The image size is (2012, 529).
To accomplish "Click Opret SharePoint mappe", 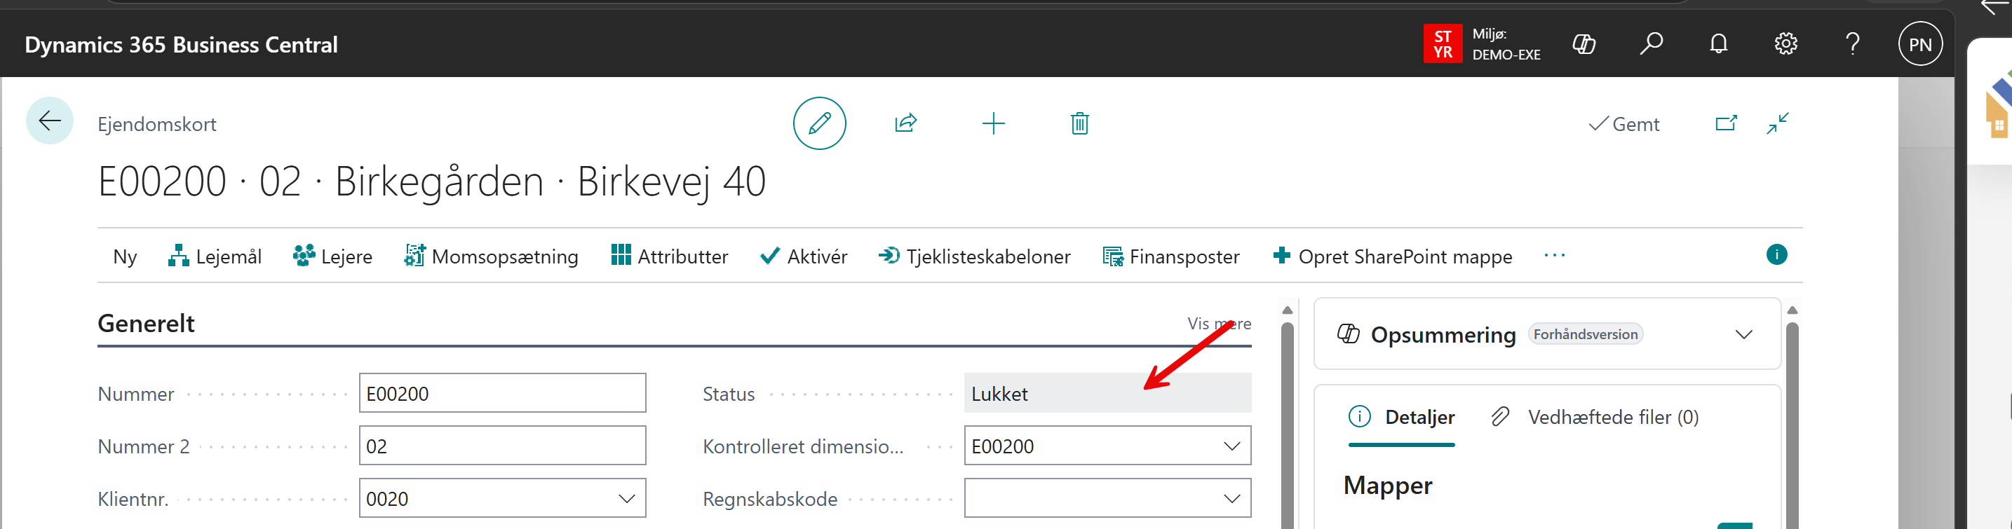I will [1393, 256].
